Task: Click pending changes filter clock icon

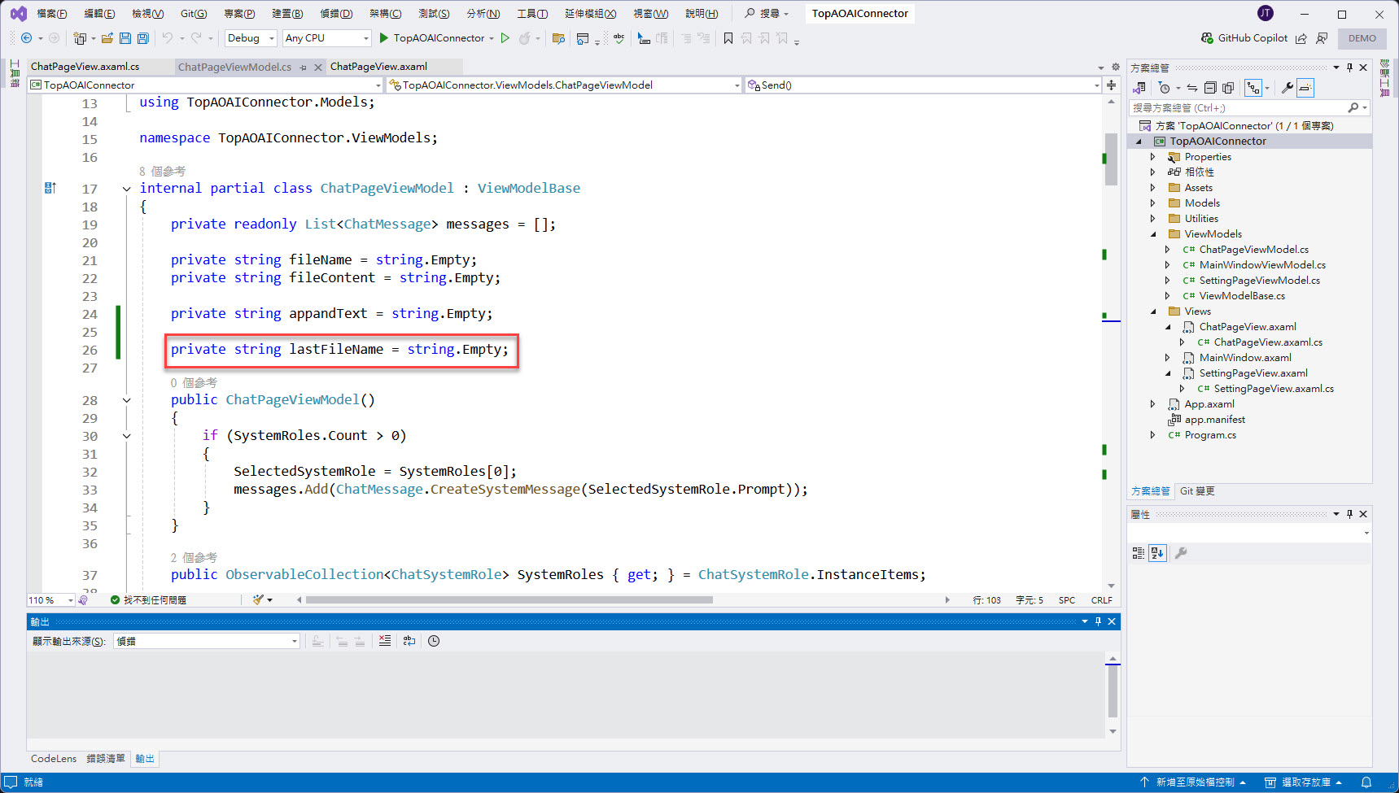Action: (x=1165, y=88)
